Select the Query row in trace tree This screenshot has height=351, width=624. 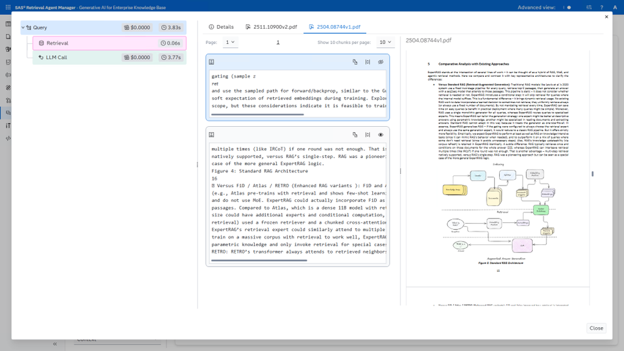pyautogui.click(x=104, y=27)
